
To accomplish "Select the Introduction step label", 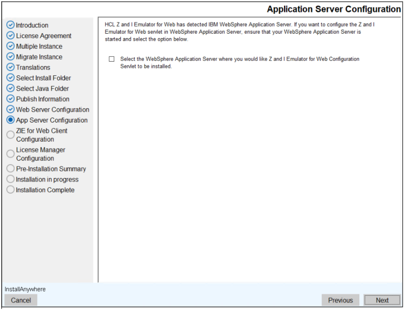I will point(32,25).
